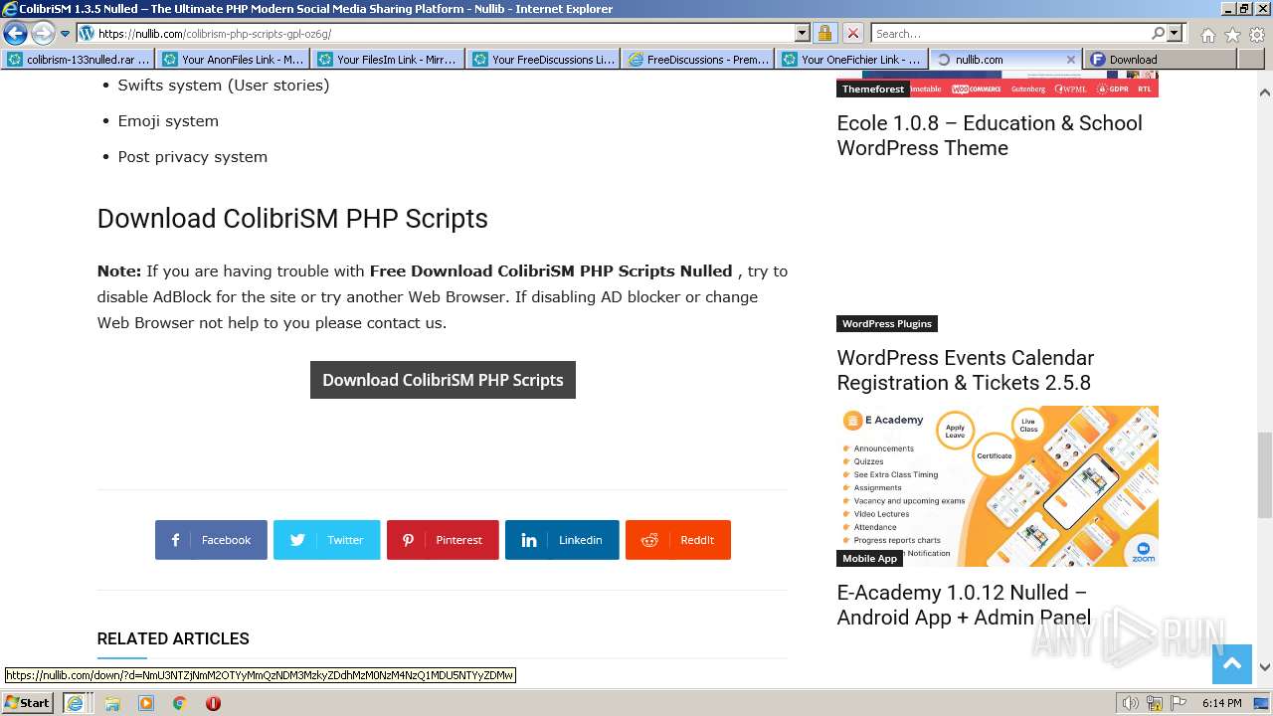Click the search magnifier icon
The width and height of the screenshot is (1273, 716).
click(x=1159, y=33)
